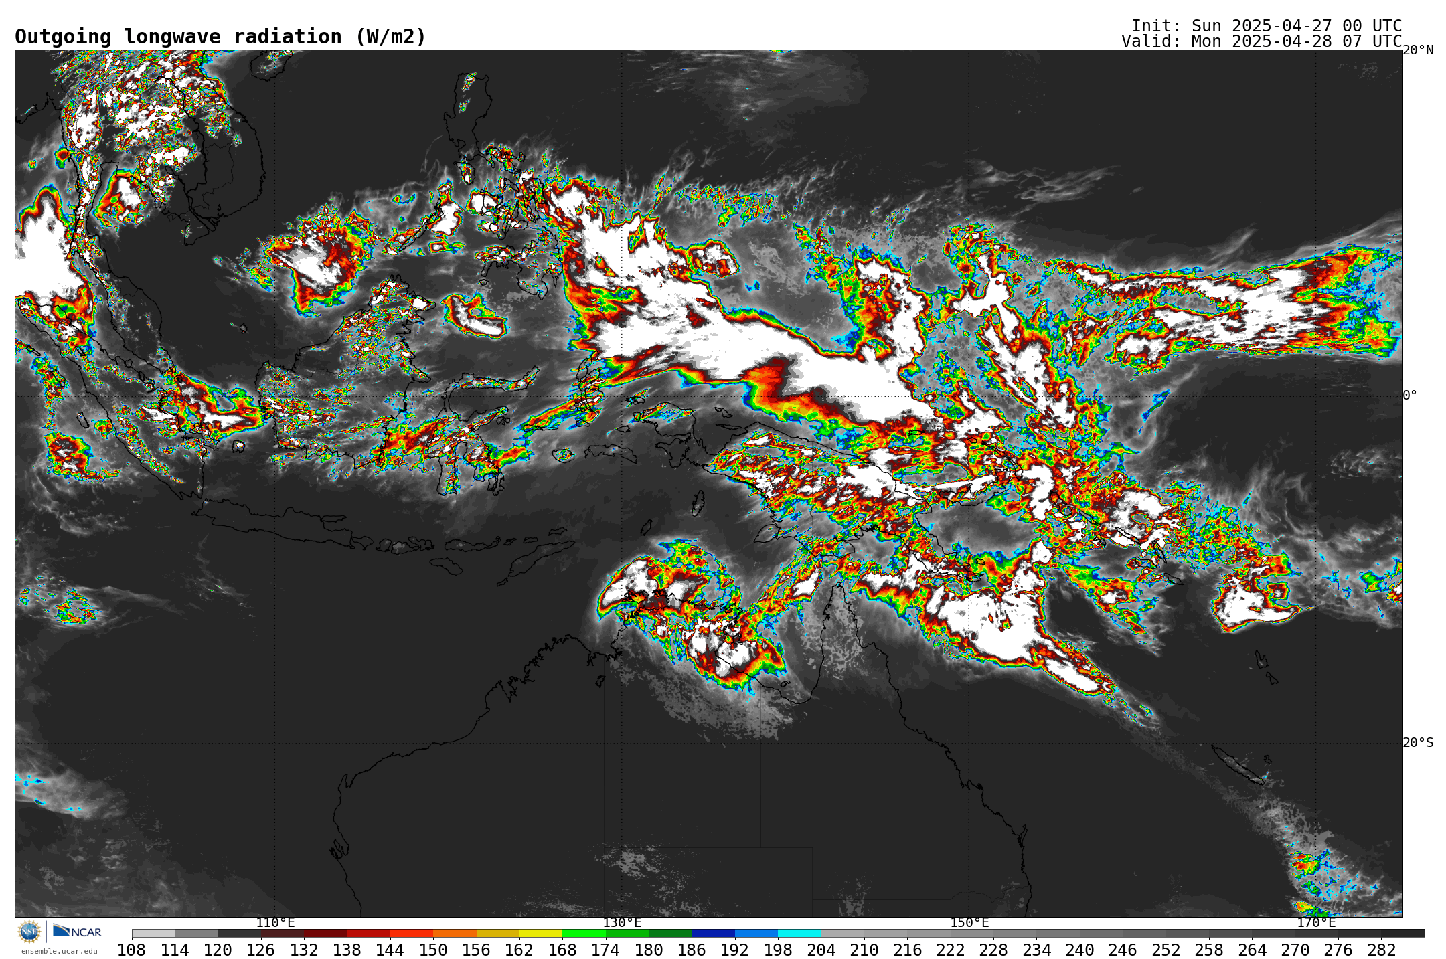The image size is (1446, 959).
Task: Pick the gold 156–162 colorbar swatch
Action: coord(497,933)
